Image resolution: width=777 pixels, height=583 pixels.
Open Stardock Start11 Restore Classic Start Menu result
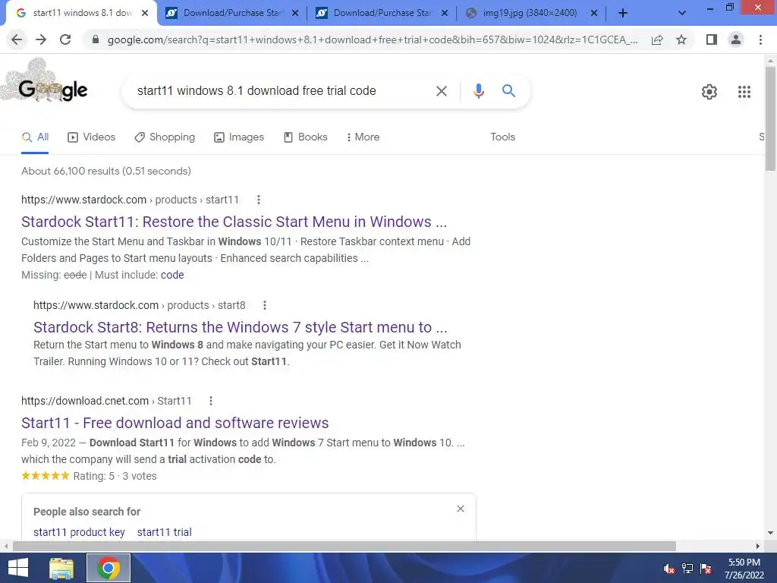[234, 222]
